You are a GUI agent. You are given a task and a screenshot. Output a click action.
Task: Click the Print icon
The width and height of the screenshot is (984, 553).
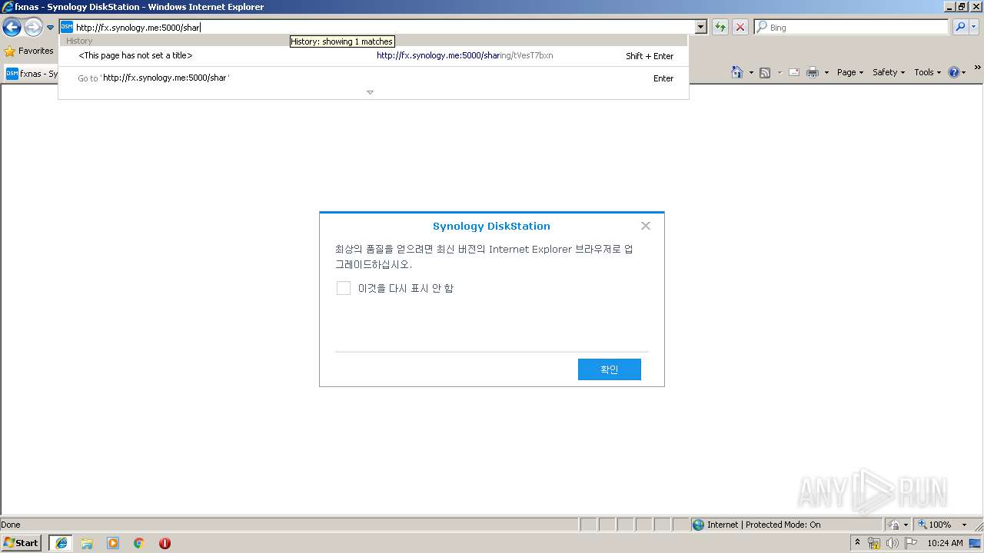(x=813, y=72)
